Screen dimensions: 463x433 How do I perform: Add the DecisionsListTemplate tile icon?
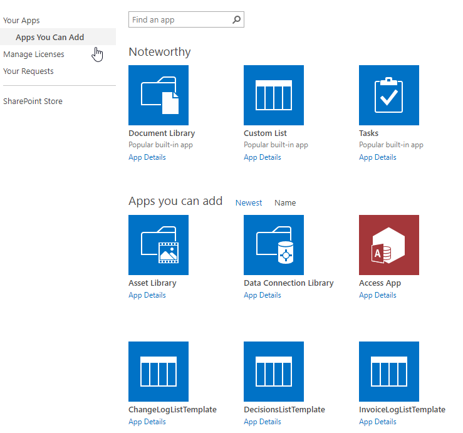click(x=273, y=372)
